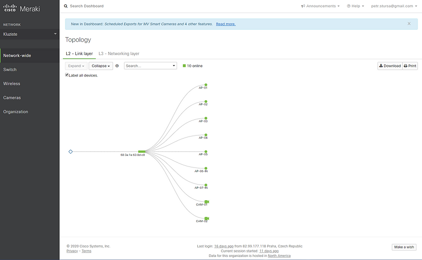Click the topology info icon
Screen dimensions: 422x260
pos(117,66)
